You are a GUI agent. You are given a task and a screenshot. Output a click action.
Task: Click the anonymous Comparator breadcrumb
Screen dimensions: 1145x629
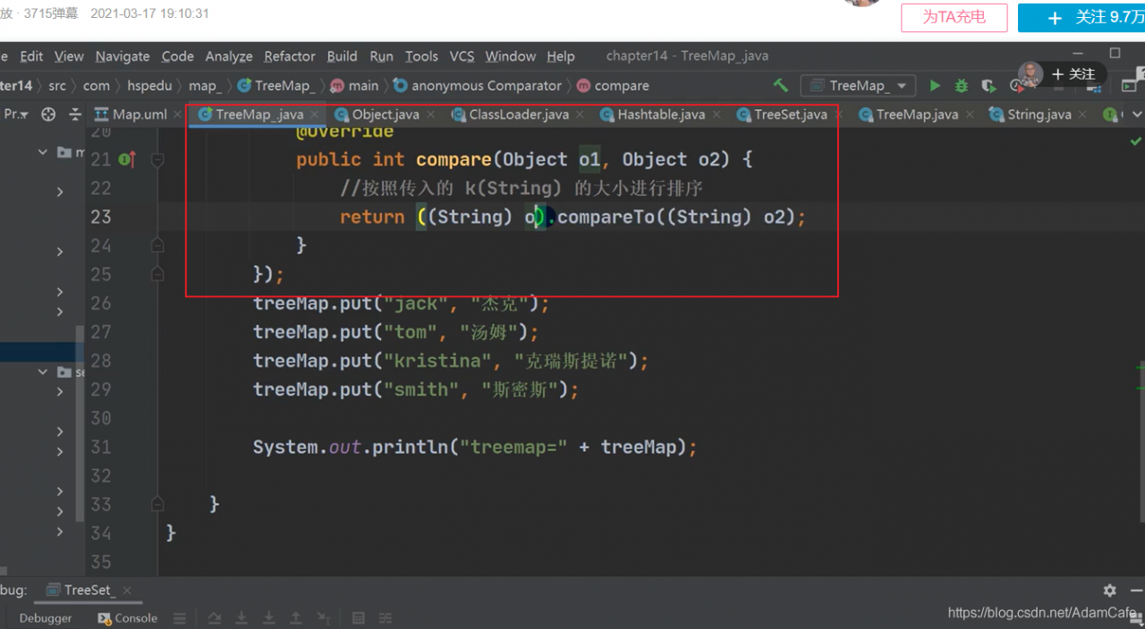[x=478, y=86]
